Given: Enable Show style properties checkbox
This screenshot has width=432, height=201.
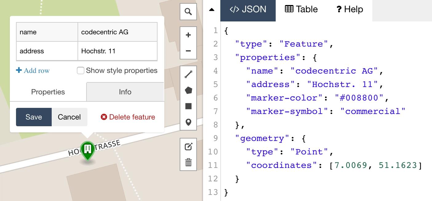Looking at the screenshot, I should 81,71.
